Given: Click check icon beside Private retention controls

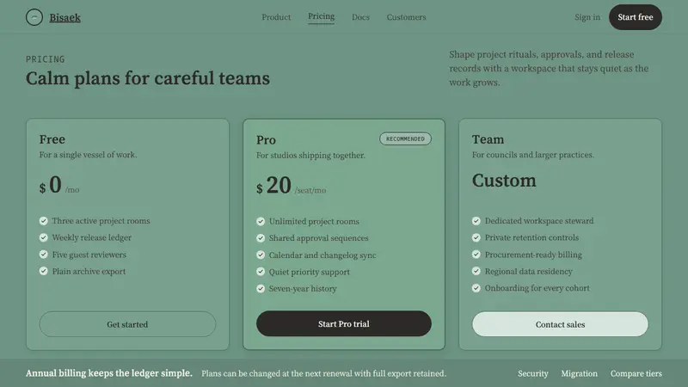Looking at the screenshot, I should tap(476, 237).
